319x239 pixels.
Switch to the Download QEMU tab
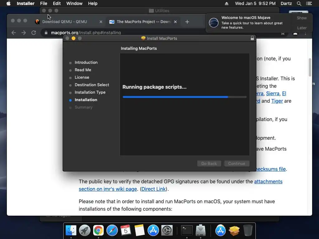point(64,22)
